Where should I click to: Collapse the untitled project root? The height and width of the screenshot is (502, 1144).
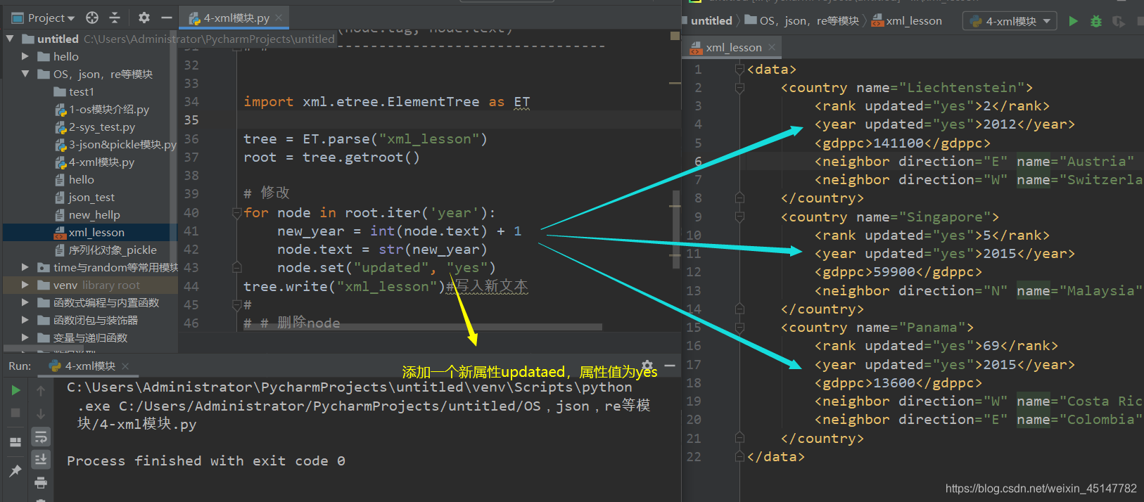pyautogui.click(x=10, y=39)
